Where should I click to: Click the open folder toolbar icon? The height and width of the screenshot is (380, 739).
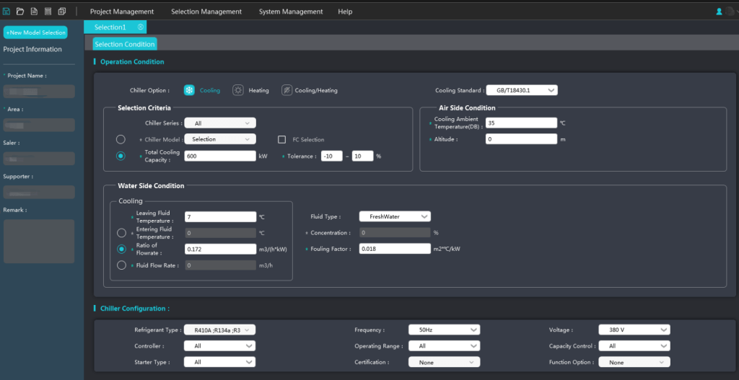coord(20,12)
